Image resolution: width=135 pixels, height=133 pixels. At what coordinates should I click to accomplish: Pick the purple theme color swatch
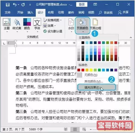tap(99, 43)
